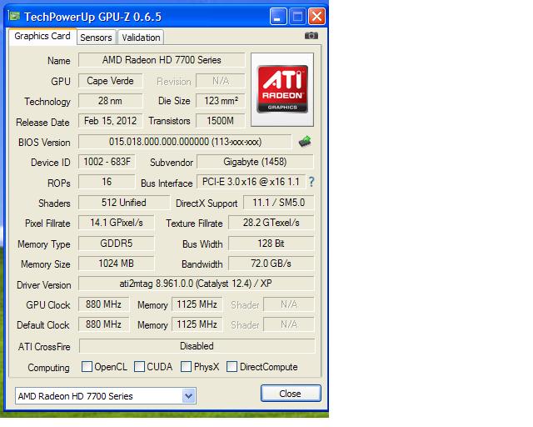Switch to the Sensors tab
The height and width of the screenshot is (427, 533).
click(97, 38)
